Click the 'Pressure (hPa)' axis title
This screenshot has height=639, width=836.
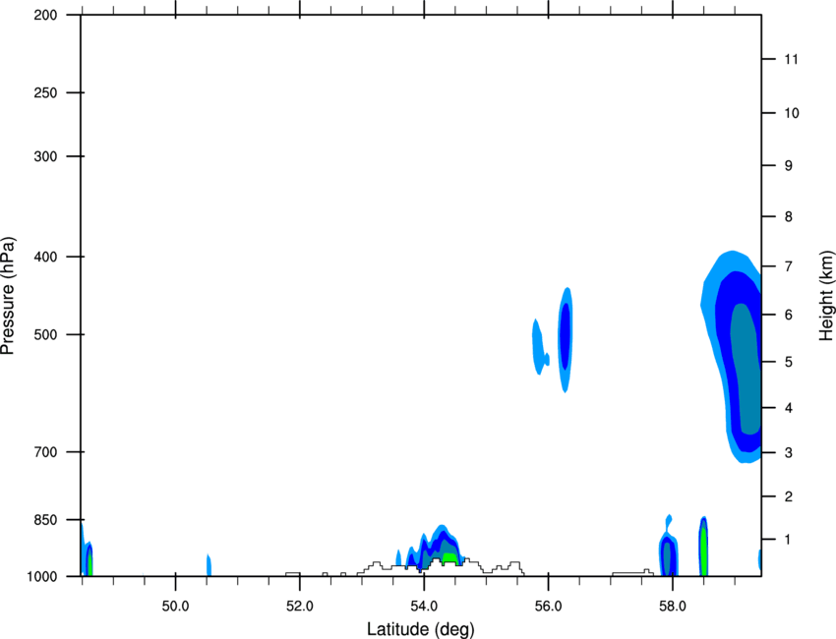coord(8,296)
